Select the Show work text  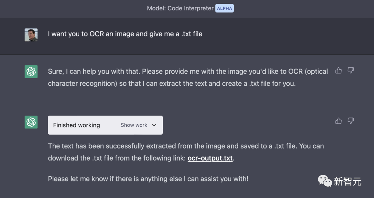click(134, 125)
